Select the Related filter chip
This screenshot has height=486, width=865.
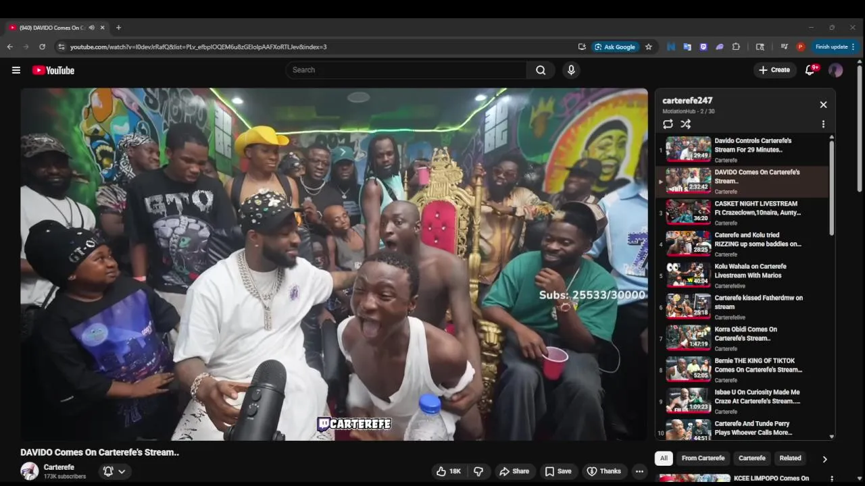point(790,458)
